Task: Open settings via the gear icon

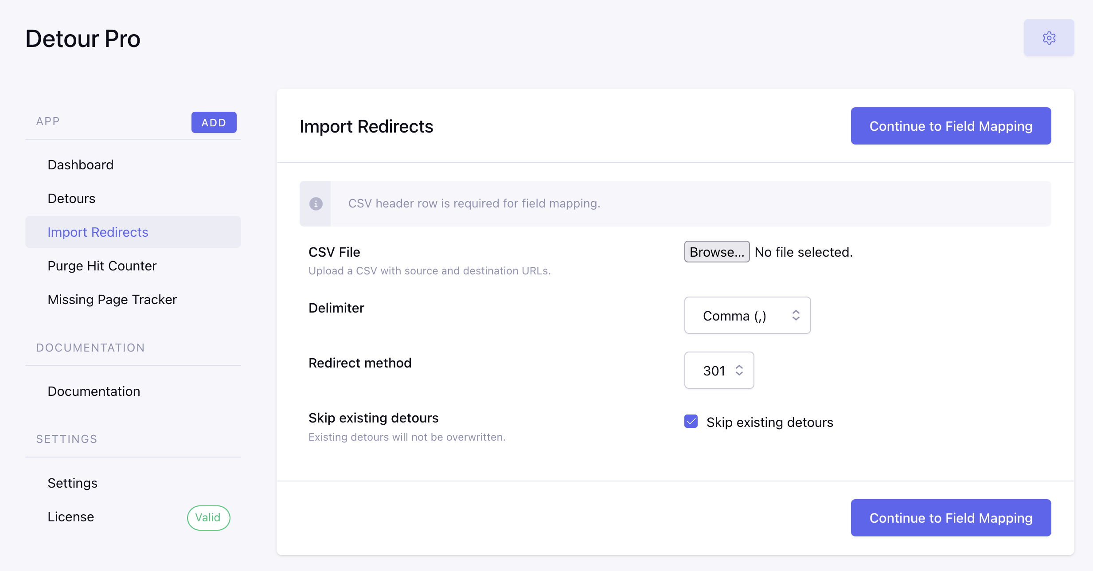Action: tap(1049, 38)
